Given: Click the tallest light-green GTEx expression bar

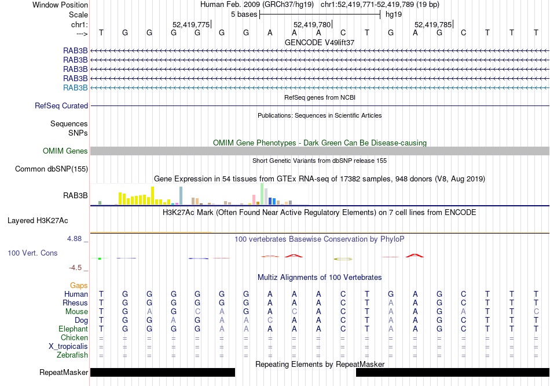Looking at the screenshot, I should pyautogui.click(x=262, y=194).
